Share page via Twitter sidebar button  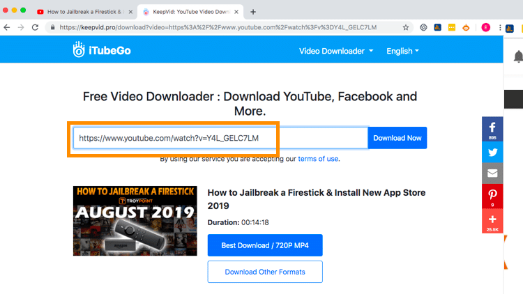(492, 153)
